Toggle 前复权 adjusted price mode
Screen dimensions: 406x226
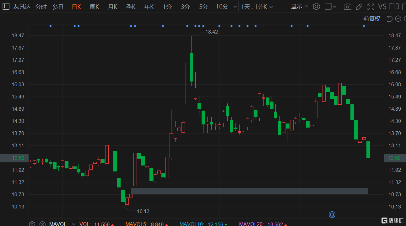tap(371, 18)
